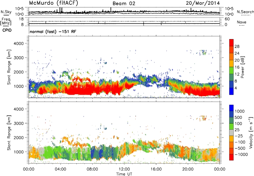Click the 'Freq. [MHz]' axis label
Image resolution: width=254 pixels, height=176 pixels.
[x=6, y=22]
